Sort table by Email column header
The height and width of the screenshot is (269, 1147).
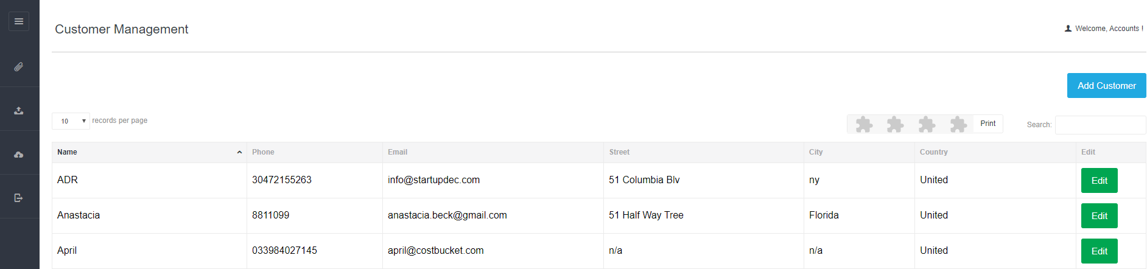493,152
